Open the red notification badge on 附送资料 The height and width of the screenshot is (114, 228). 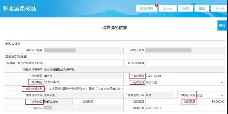[x=156, y=5]
